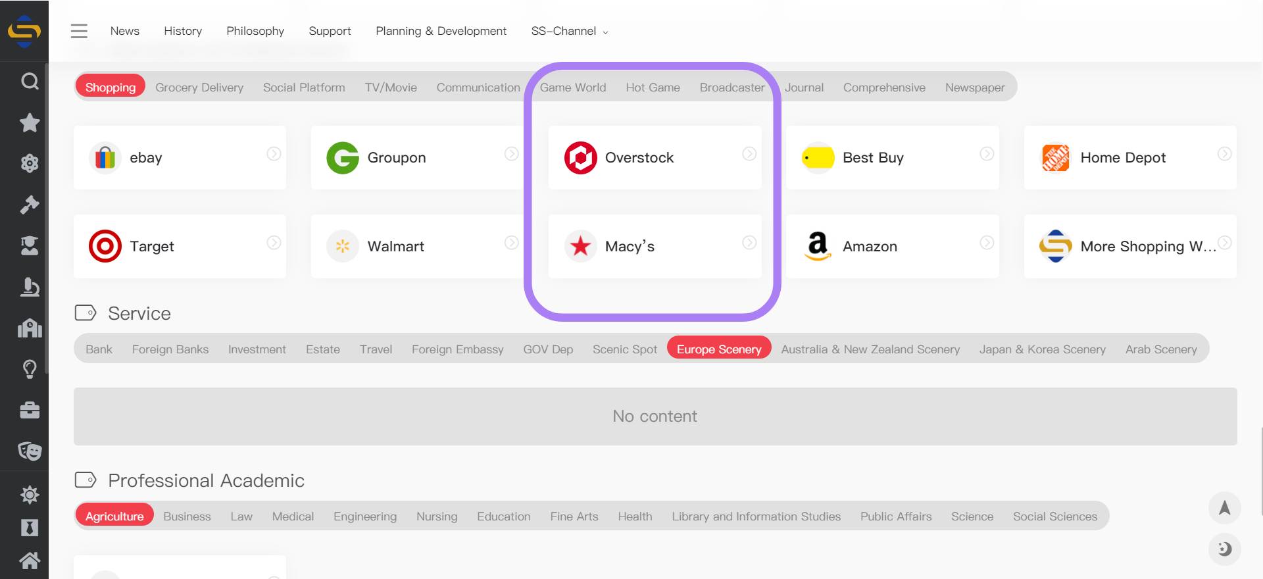Open the bookmark box sidebar icon
This screenshot has width=1263, height=579.
point(30,528)
